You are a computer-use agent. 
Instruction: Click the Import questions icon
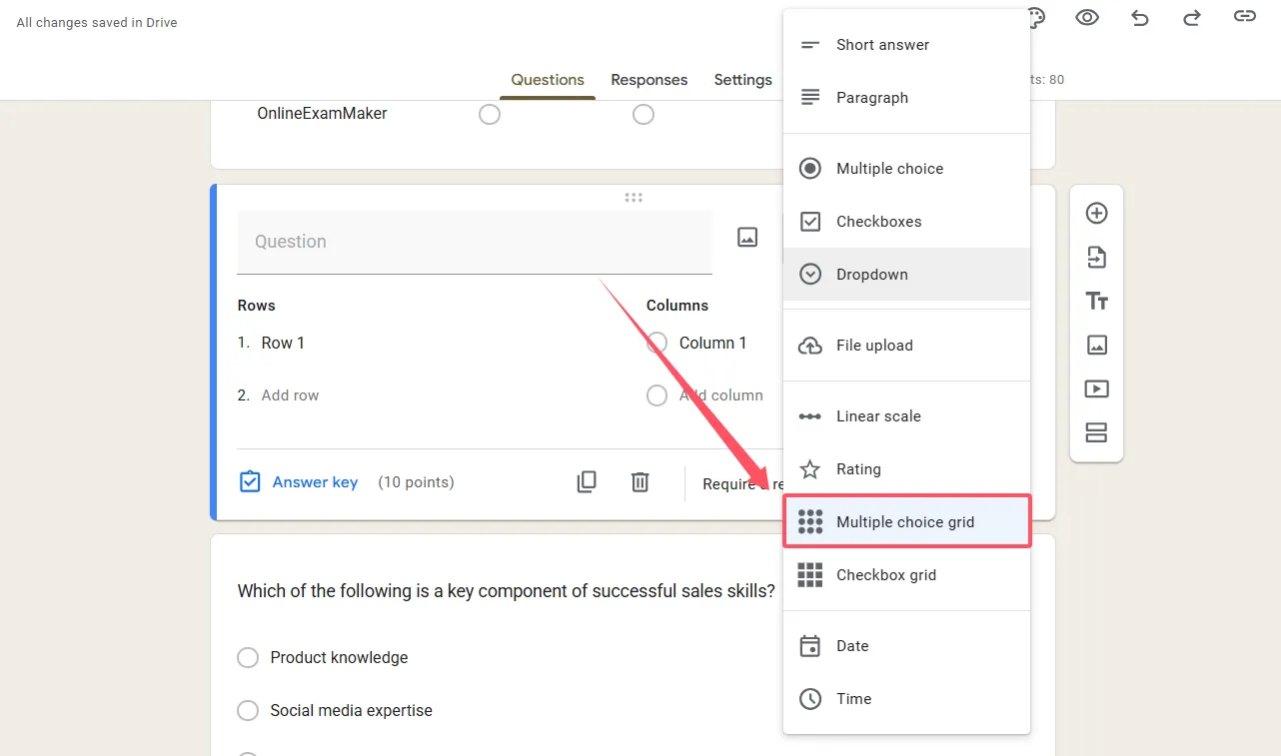pos(1096,258)
